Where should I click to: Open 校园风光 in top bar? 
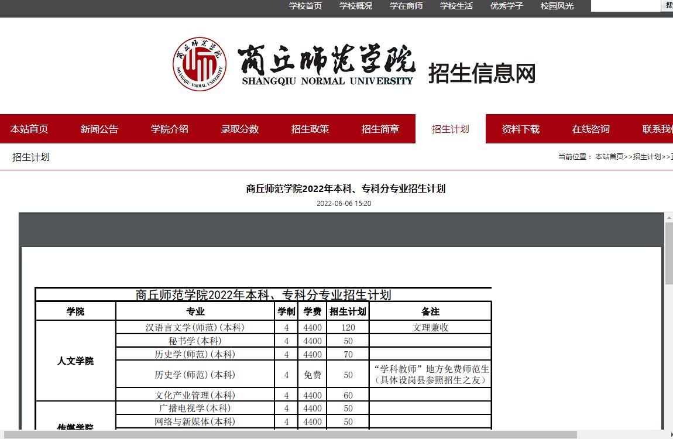[x=557, y=6]
